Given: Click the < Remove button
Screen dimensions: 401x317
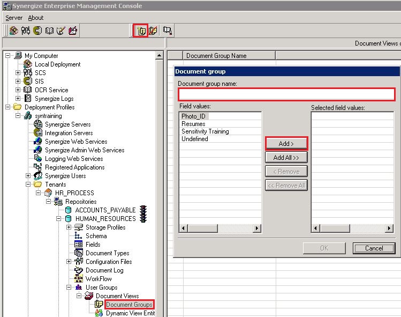Looking at the screenshot, I should 286,172.
